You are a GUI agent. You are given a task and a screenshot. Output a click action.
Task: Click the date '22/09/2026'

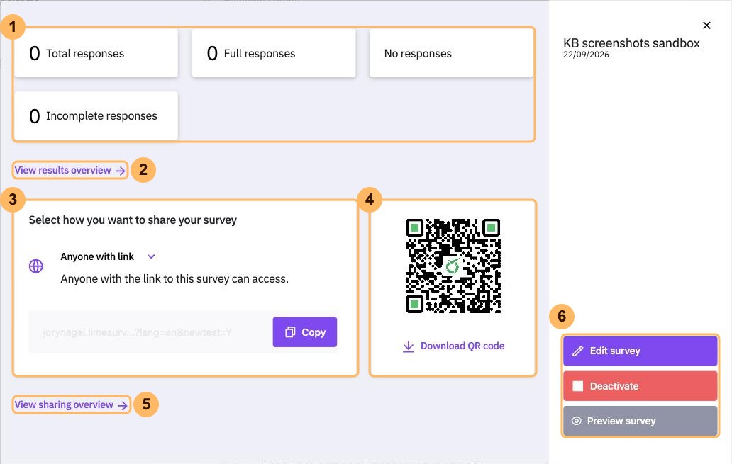tap(586, 55)
